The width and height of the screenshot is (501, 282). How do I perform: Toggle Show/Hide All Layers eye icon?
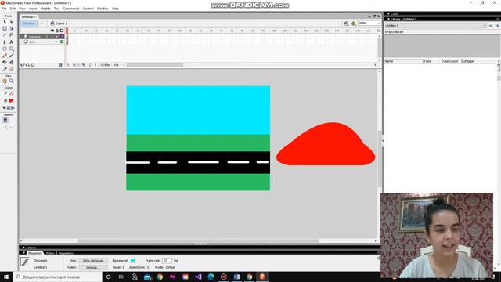pos(52,31)
